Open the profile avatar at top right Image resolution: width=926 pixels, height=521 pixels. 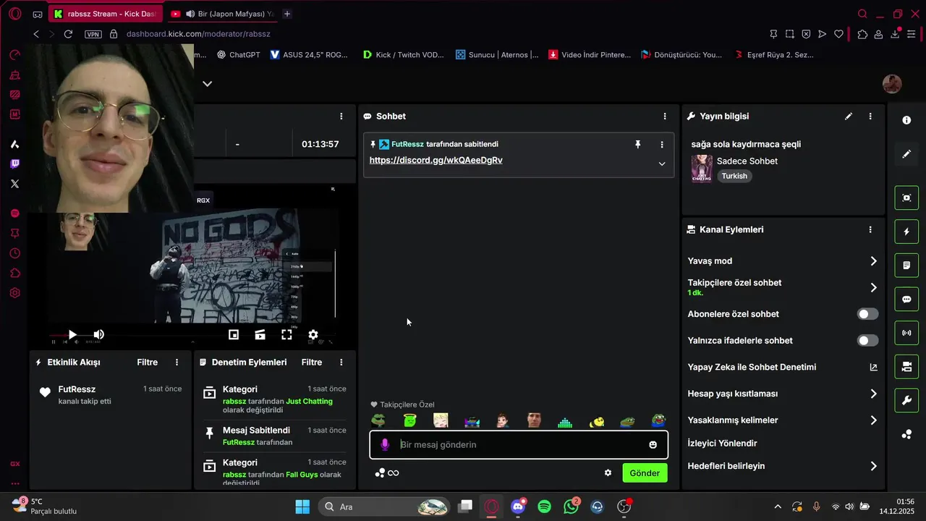point(892,83)
